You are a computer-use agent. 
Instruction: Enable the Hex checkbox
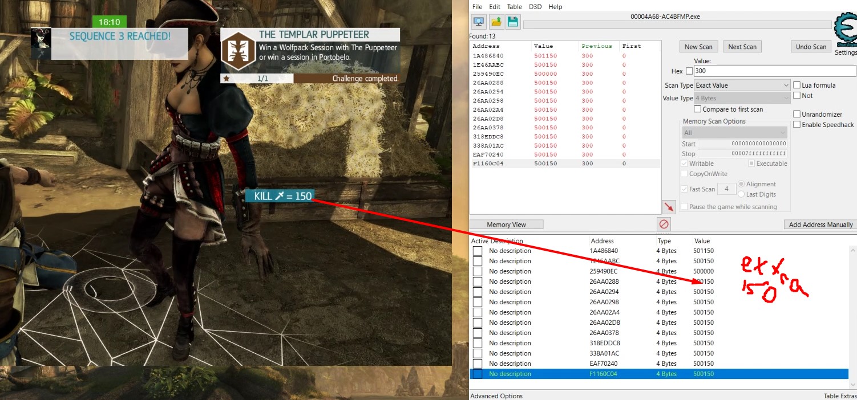tap(689, 71)
